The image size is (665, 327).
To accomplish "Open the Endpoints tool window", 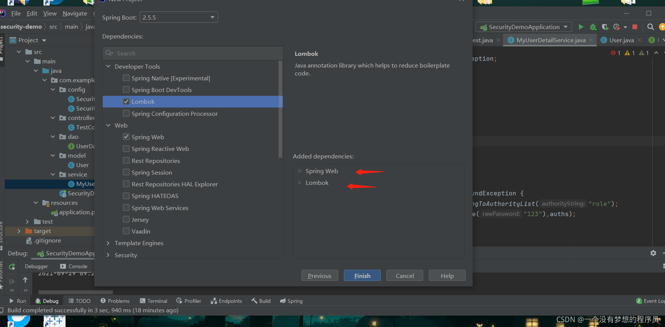I will point(226,301).
